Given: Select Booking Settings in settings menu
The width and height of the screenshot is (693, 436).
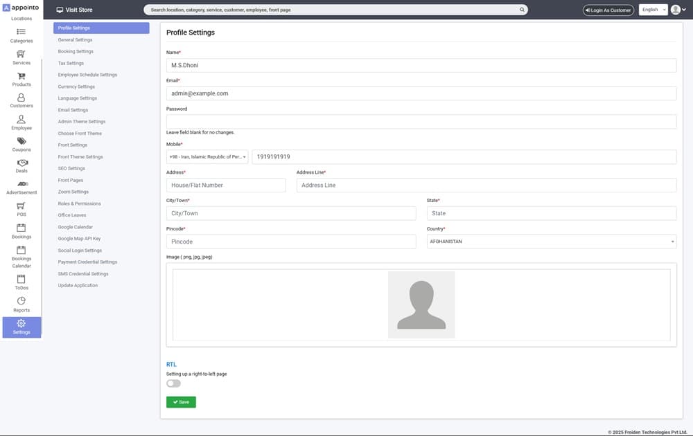Looking at the screenshot, I should click(76, 51).
